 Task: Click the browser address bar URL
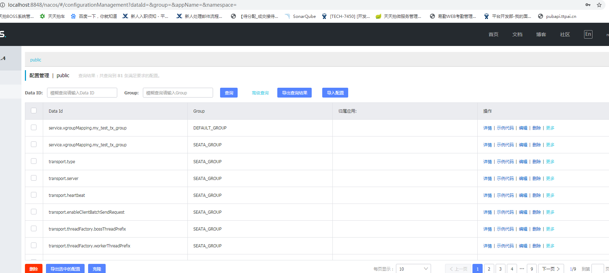(122, 5)
